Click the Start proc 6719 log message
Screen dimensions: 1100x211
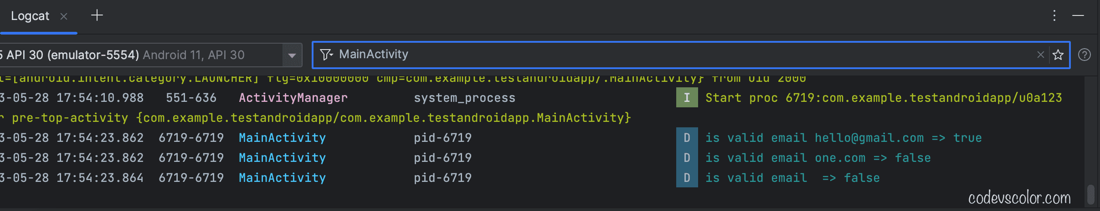(883, 98)
